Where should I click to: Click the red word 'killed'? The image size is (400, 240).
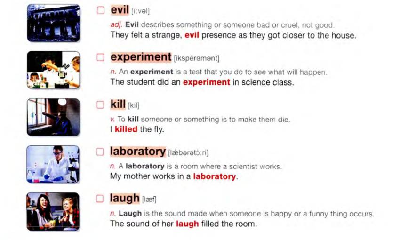(126, 129)
